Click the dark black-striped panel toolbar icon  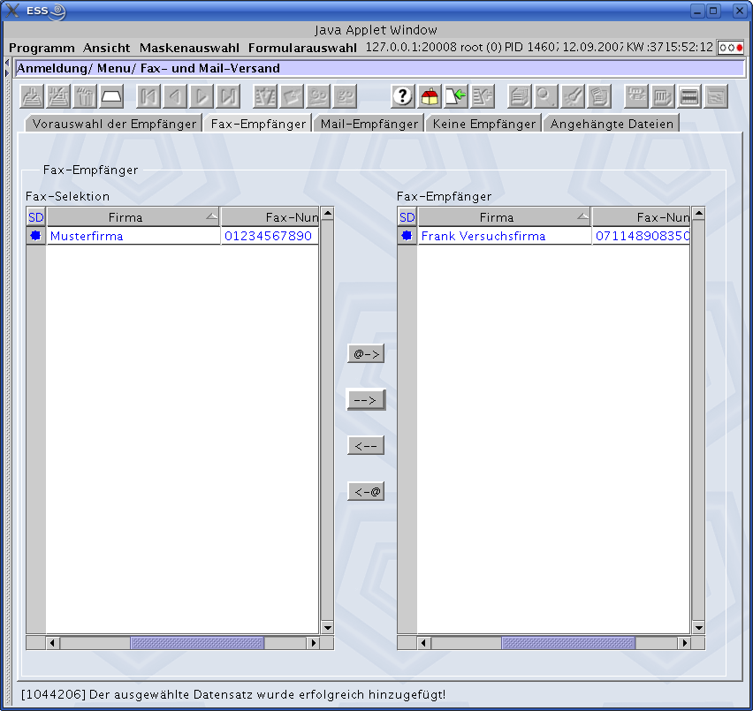689,96
